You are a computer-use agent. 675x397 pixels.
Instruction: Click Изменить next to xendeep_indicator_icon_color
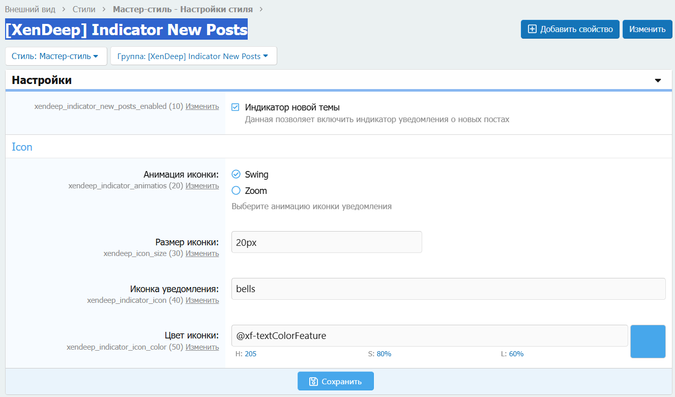point(202,347)
